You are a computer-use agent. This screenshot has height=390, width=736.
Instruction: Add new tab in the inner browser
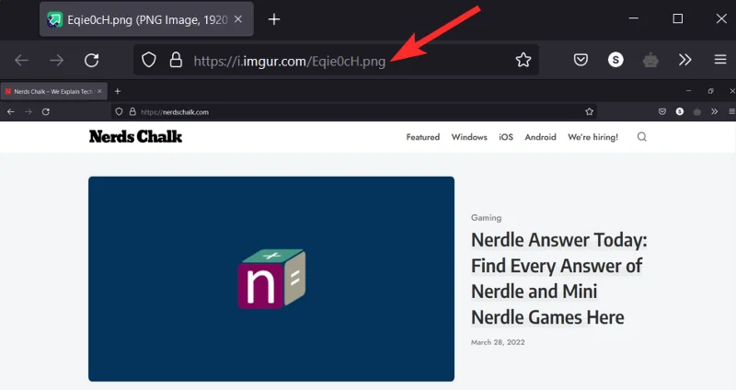point(118,91)
